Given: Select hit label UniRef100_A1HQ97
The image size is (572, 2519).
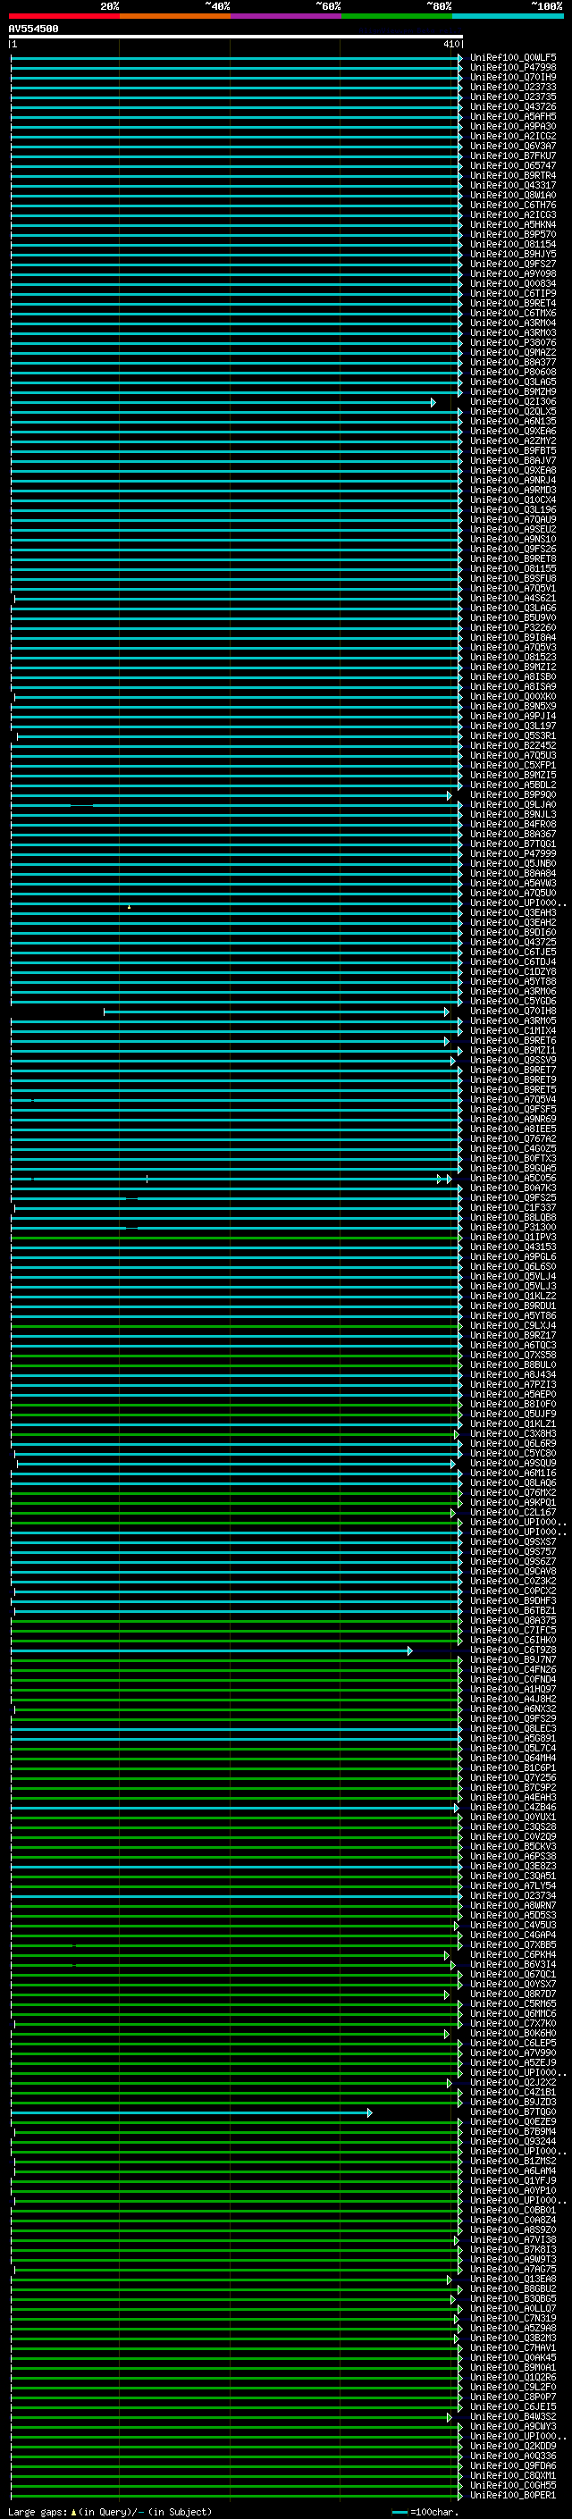Looking at the screenshot, I should tap(512, 1691).
